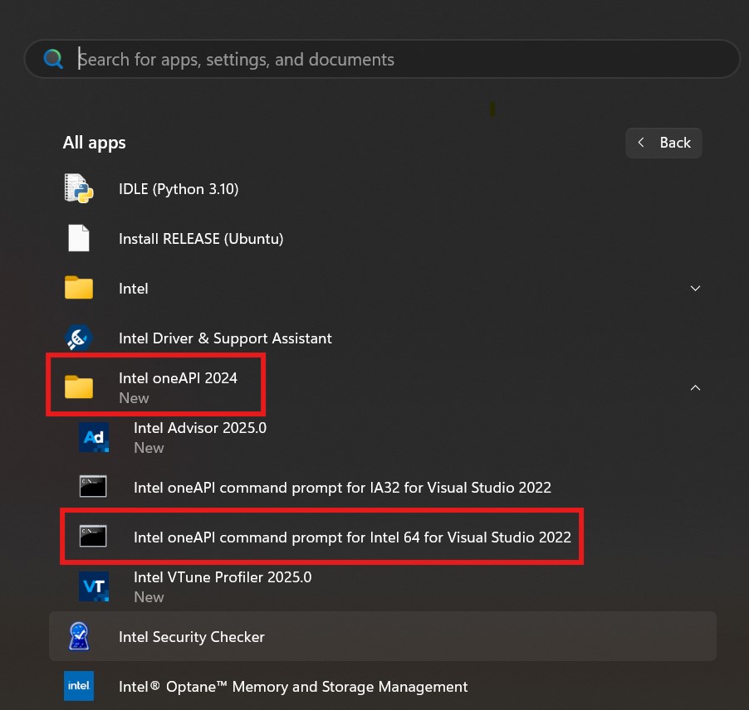The image size is (749, 710).
Task: Click Intel Optane Memory app icon
Action: tap(79, 687)
